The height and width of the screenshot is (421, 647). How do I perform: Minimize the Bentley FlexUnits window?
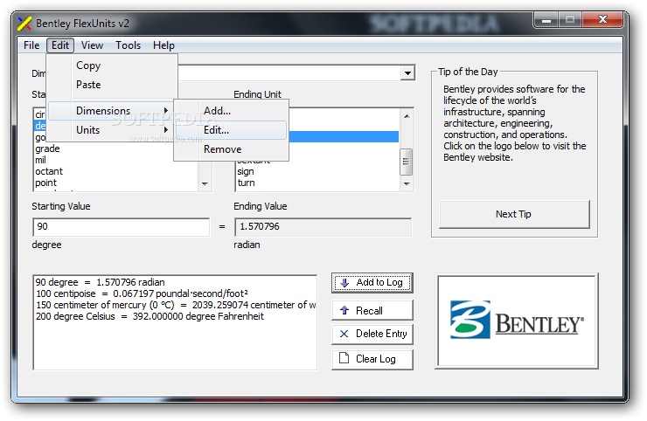pyautogui.click(x=546, y=20)
